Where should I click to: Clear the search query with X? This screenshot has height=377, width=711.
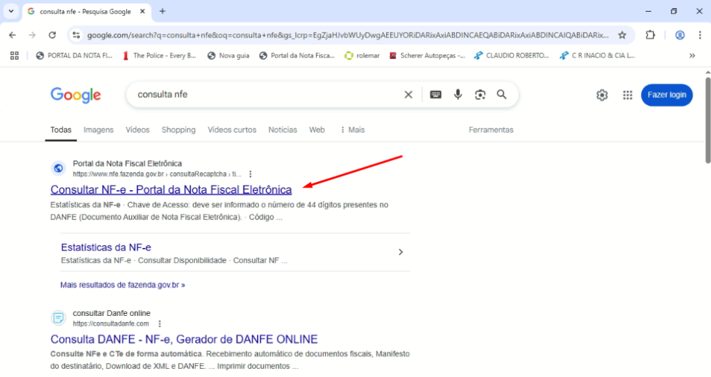(x=408, y=94)
